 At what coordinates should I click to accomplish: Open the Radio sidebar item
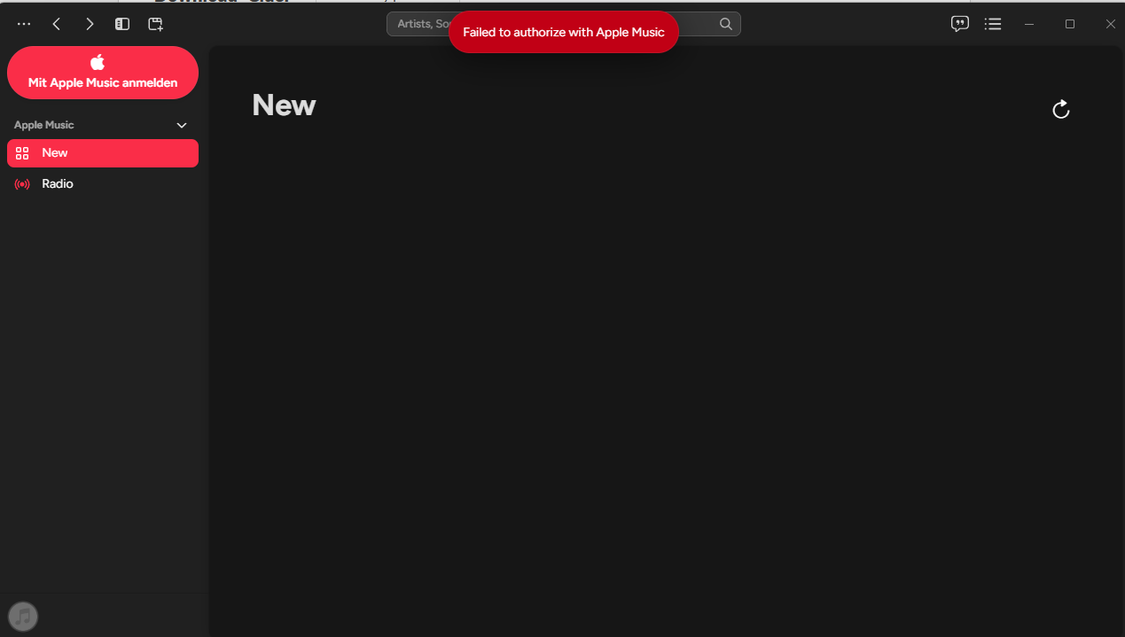tap(103, 184)
